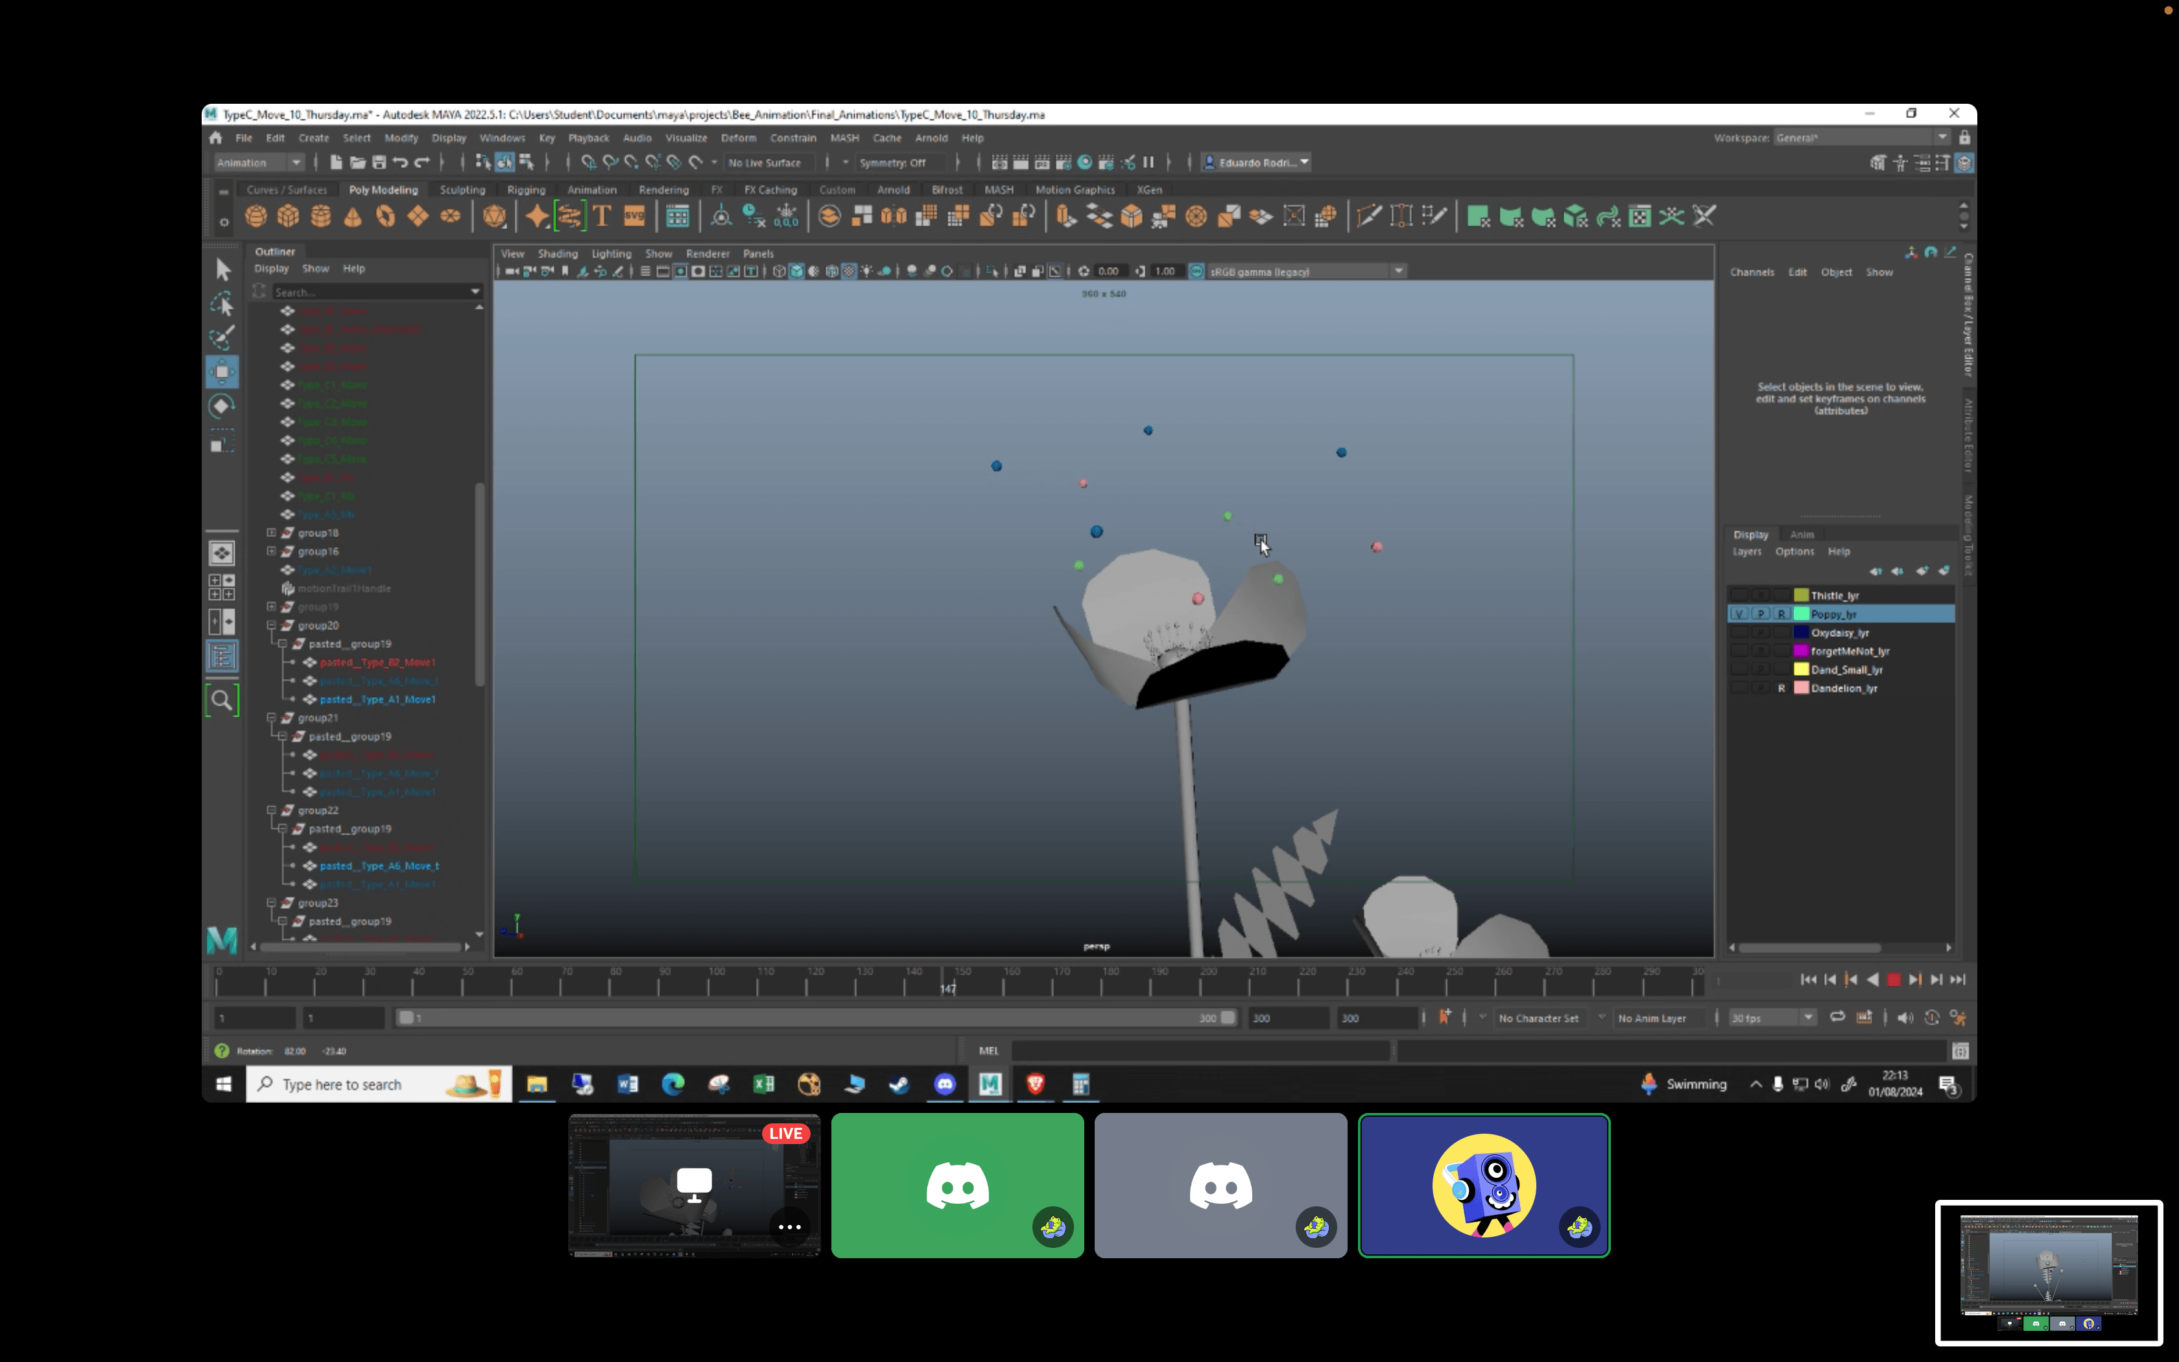This screenshot has height=1362, width=2179.
Task: Select the Move tool in toolbox
Action: tap(222, 371)
